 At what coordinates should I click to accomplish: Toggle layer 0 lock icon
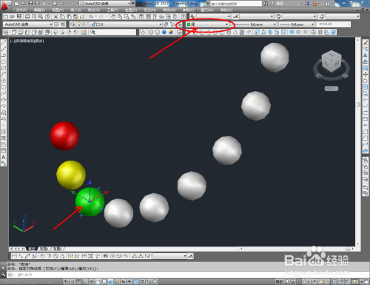point(93,24)
